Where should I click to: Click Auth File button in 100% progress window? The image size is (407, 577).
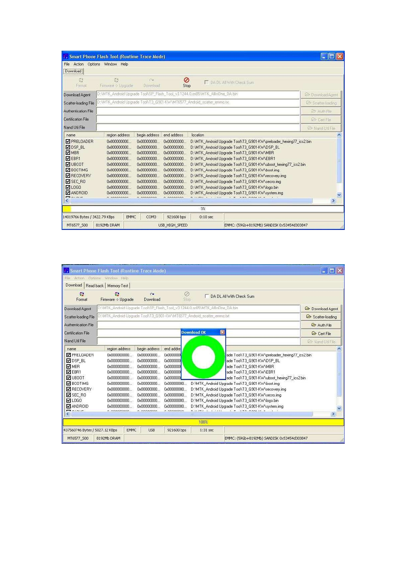tap(321, 325)
